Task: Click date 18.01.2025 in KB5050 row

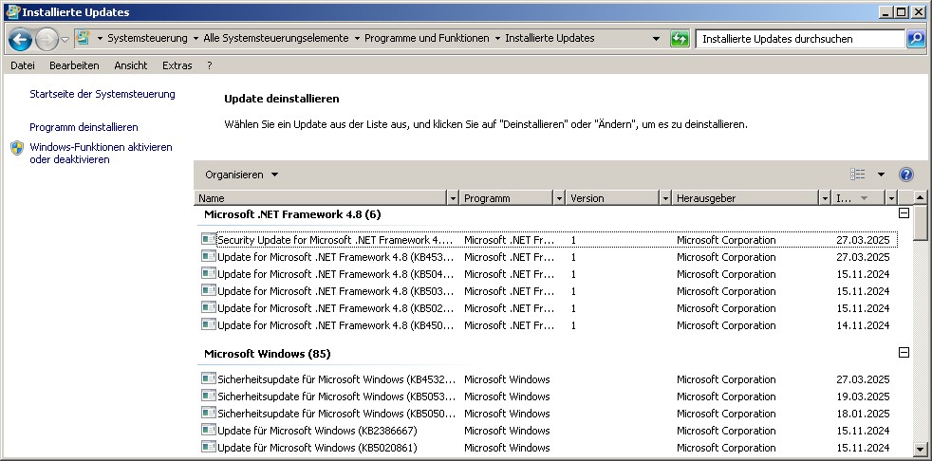Action: tap(863, 414)
